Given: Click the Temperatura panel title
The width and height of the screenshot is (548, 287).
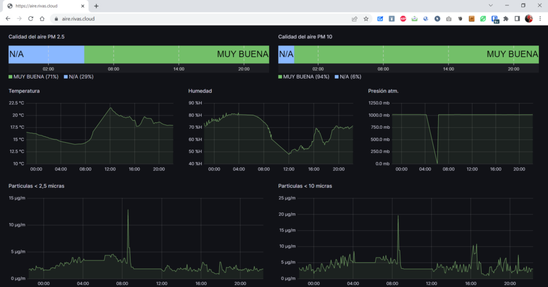Looking at the screenshot, I should click(24, 91).
